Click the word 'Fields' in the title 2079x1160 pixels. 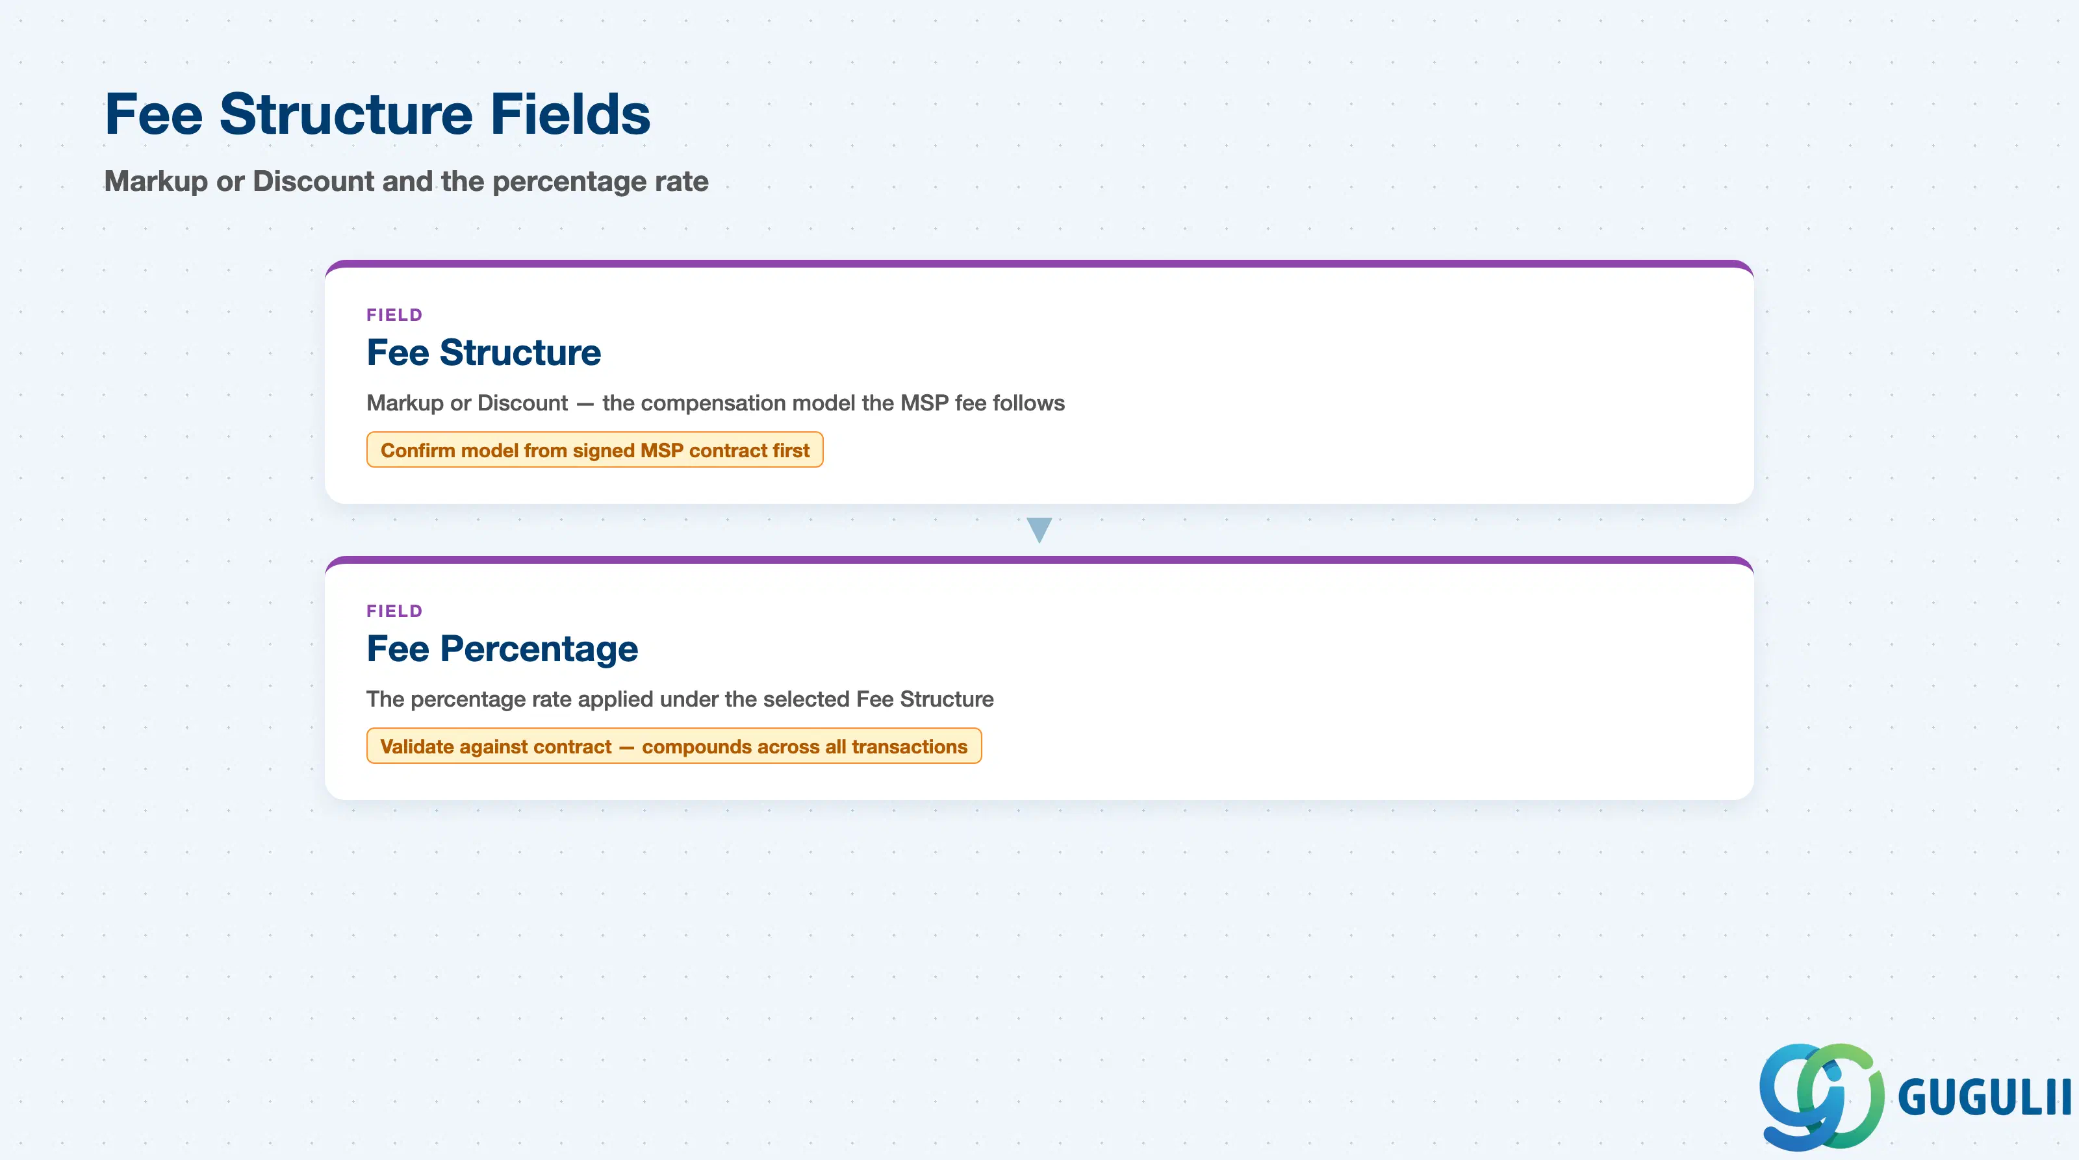570,114
